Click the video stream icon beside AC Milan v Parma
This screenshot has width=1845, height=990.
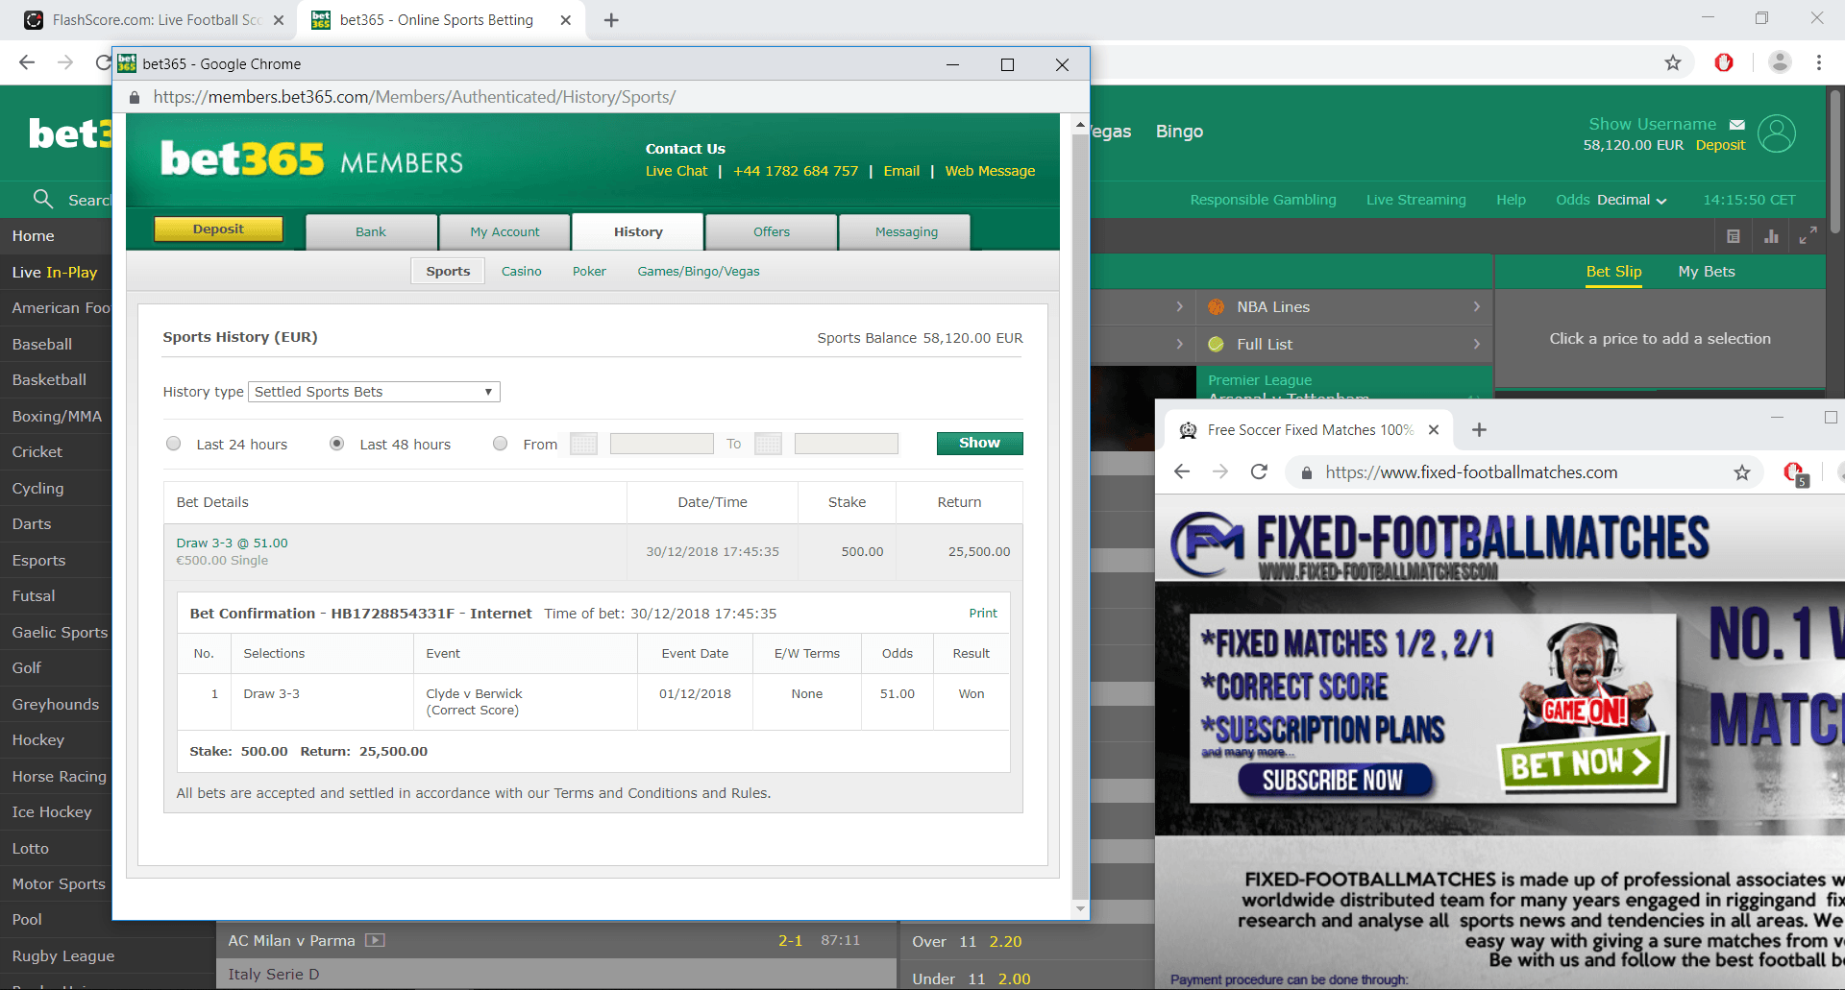376,940
